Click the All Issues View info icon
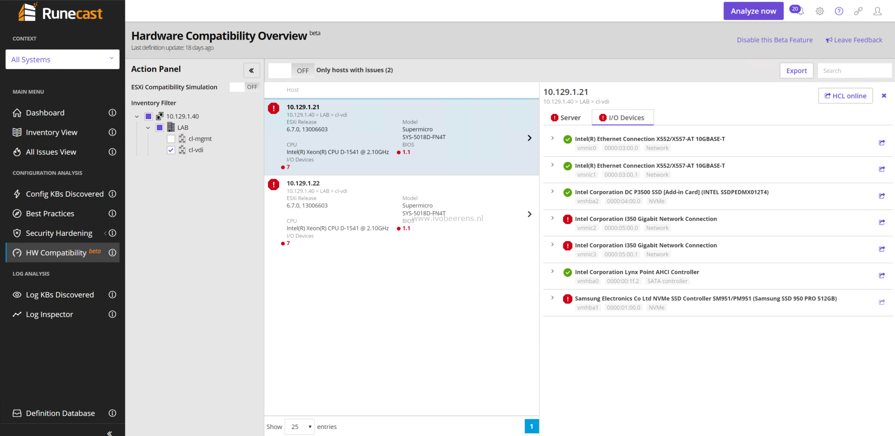 113,152
